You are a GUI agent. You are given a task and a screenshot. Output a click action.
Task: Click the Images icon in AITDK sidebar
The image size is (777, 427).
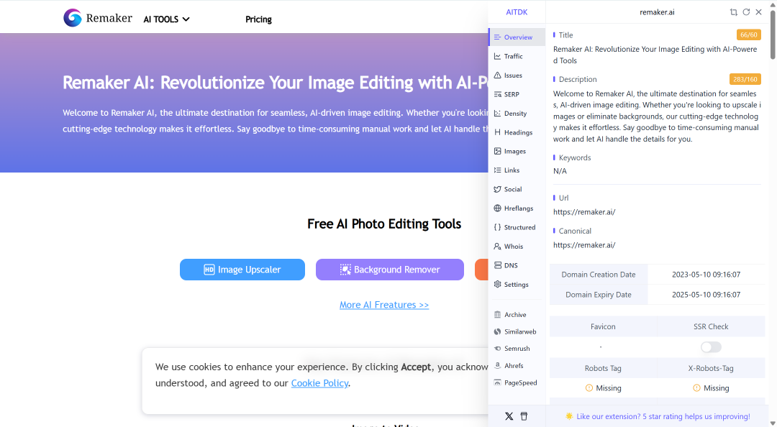coord(498,151)
